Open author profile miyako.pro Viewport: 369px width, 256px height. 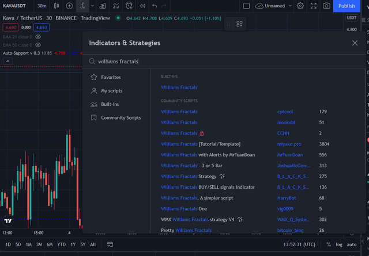click(x=289, y=144)
